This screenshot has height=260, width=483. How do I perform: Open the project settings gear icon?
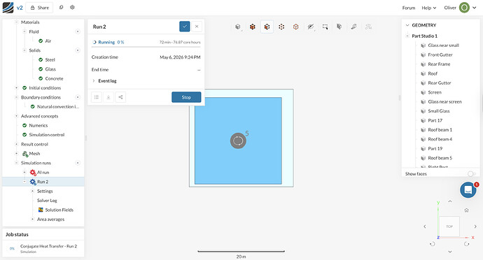click(72, 7)
